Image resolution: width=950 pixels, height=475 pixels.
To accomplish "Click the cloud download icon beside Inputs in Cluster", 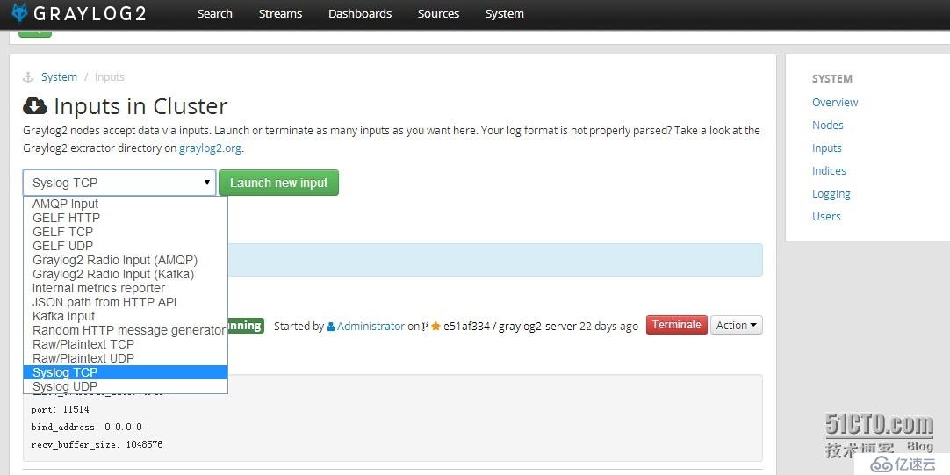I will [x=35, y=106].
